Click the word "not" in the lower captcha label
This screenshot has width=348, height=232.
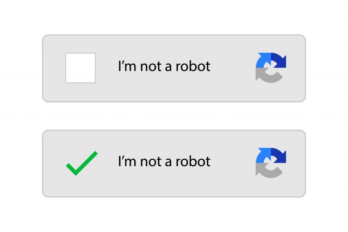[150, 161]
